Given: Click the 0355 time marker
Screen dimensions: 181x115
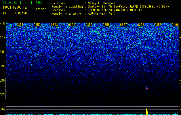Looking at the screenshot, I should [89, 25].
